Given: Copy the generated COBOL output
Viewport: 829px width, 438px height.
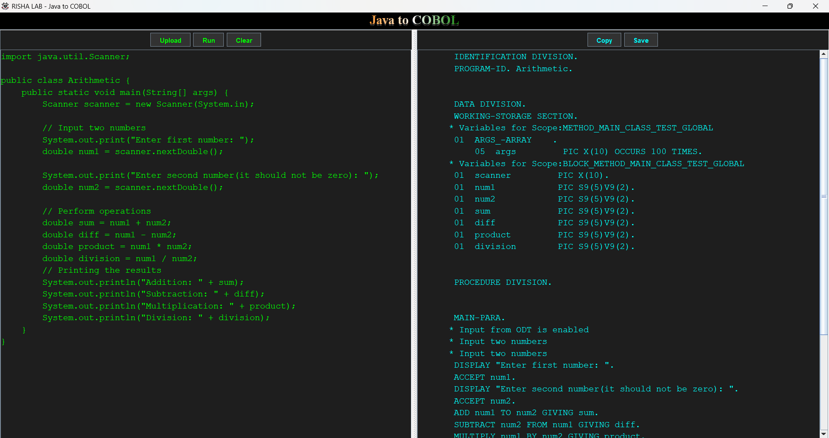Looking at the screenshot, I should [x=604, y=40].
